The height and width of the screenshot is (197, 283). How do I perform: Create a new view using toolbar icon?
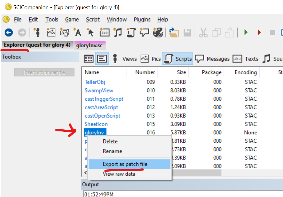37,32
